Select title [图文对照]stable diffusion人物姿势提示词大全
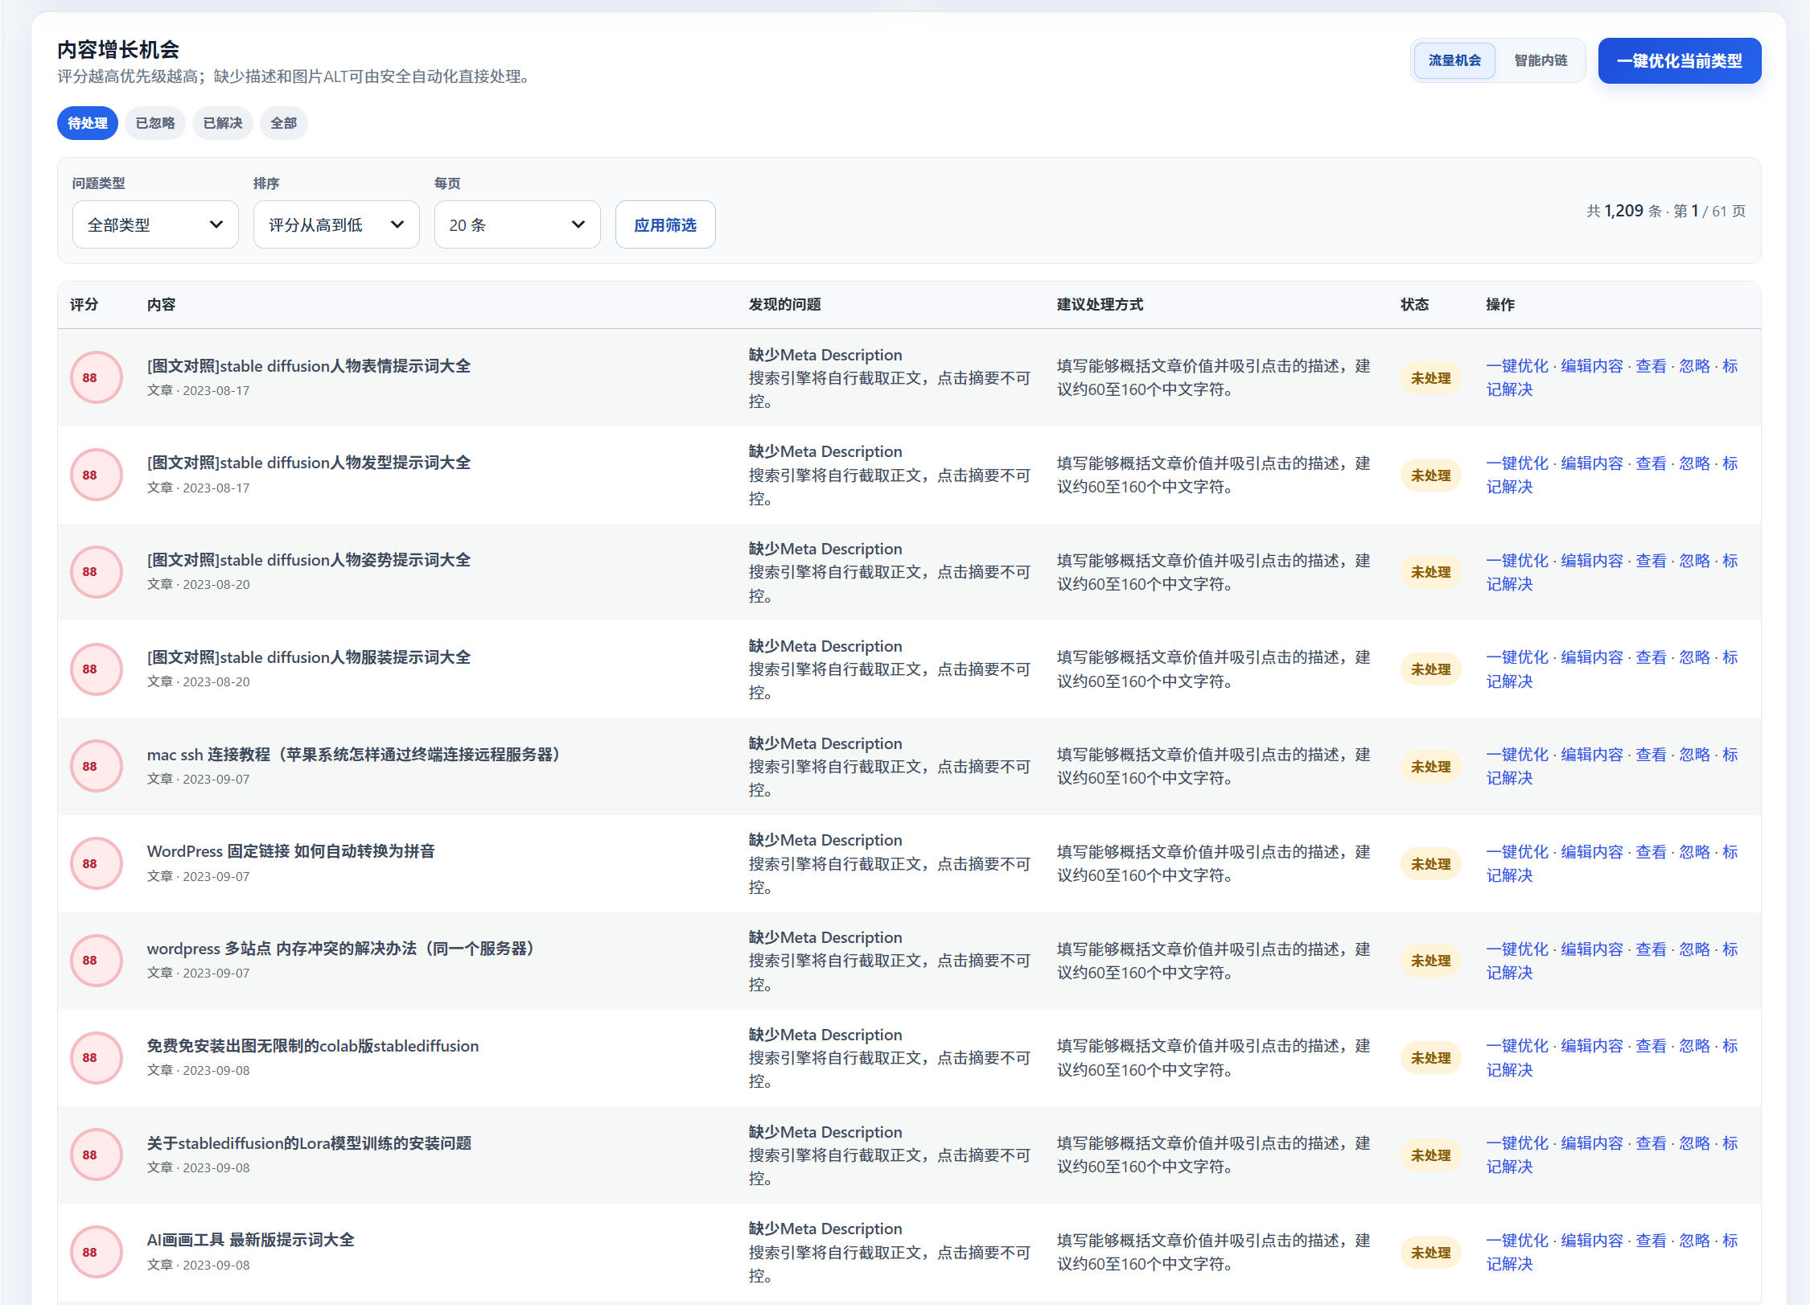 [x=309, y=560]
